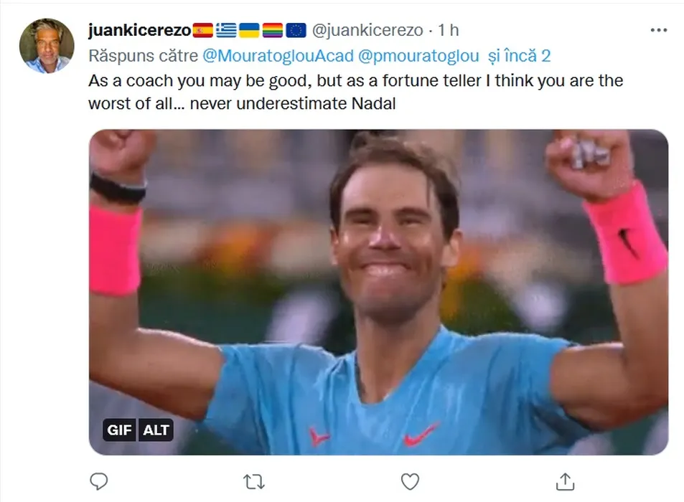This screenshot has width=684, height=502.
Task: Retweet this post with the arrows icon
Action: tap(254, 482)
